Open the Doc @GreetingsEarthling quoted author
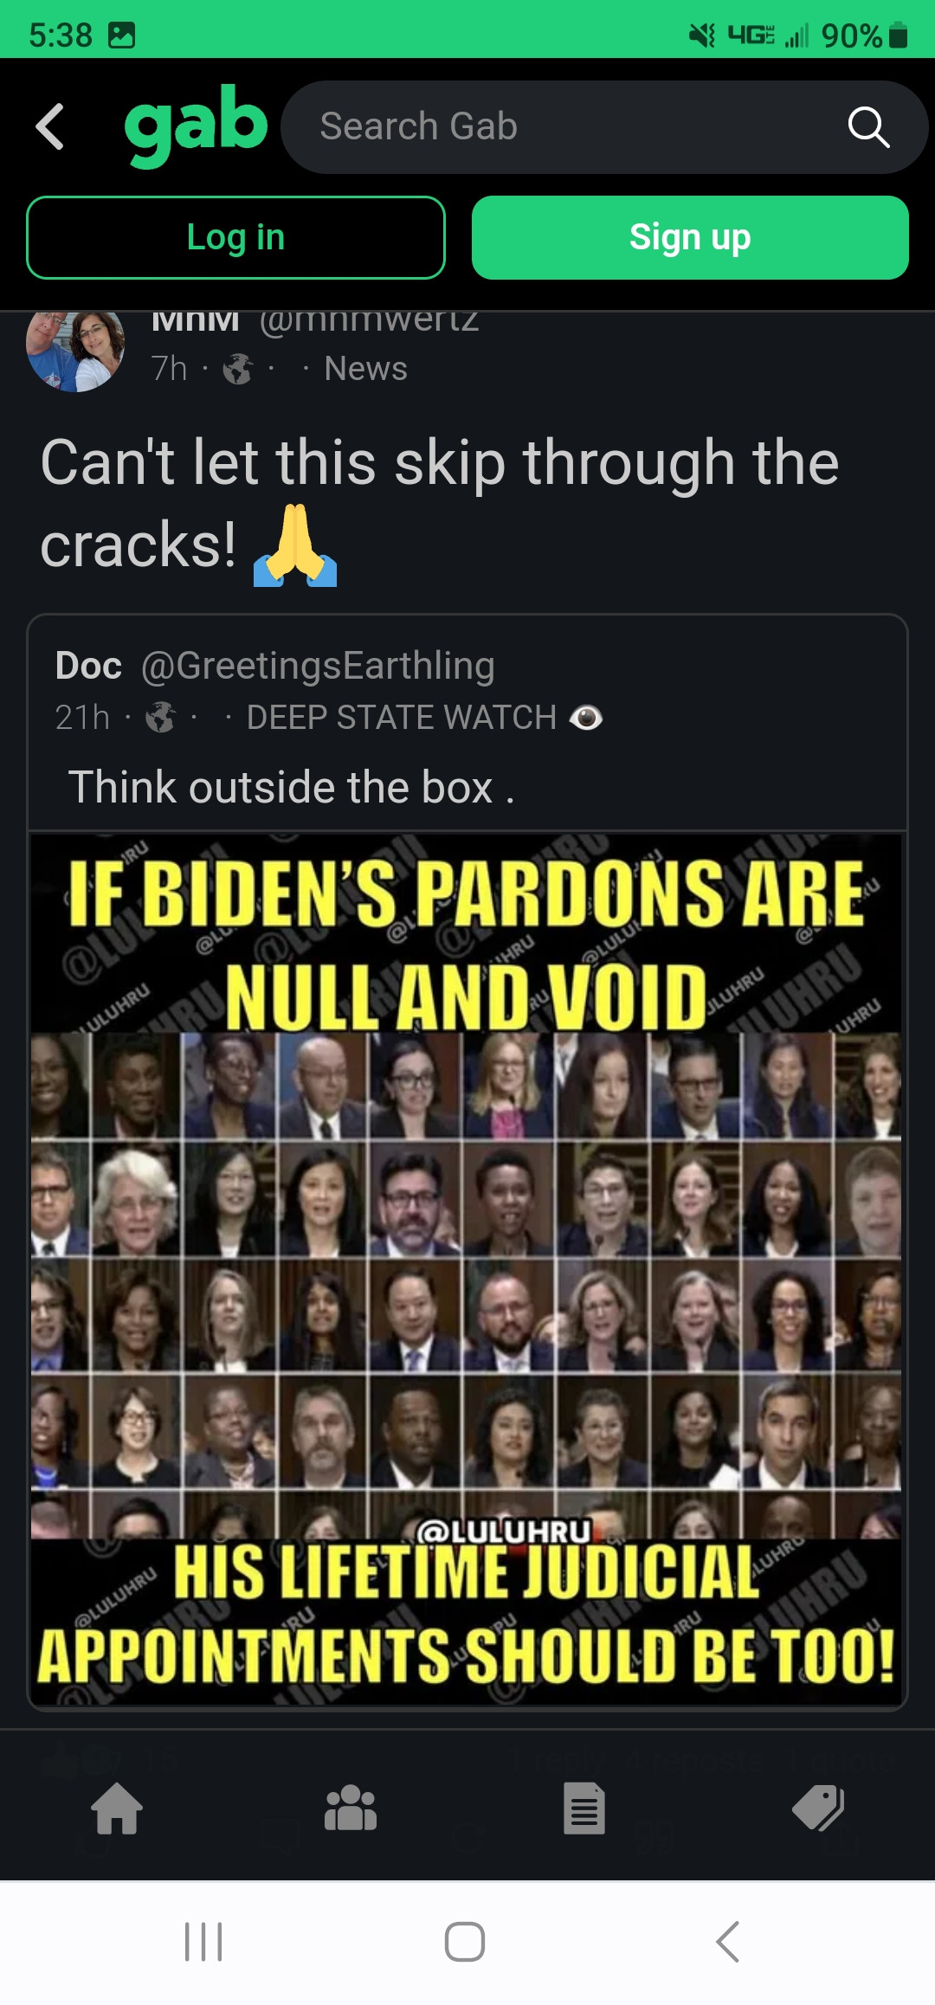This screenshot has width=935, height=2005. click(x=274, y=665)
